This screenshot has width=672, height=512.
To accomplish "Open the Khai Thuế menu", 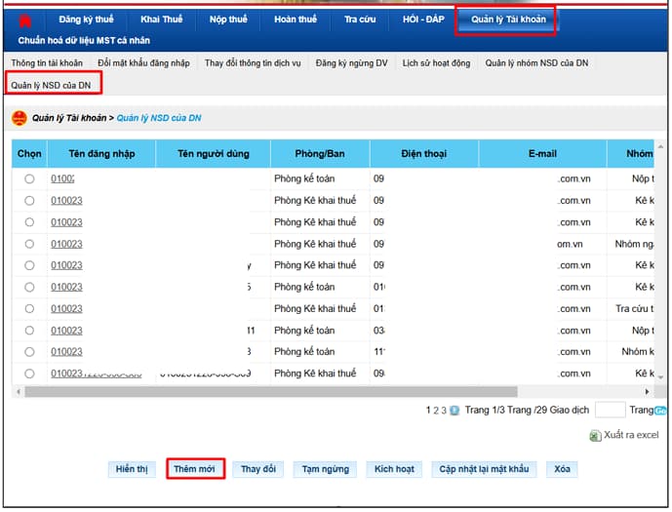I will click(162, 20).
